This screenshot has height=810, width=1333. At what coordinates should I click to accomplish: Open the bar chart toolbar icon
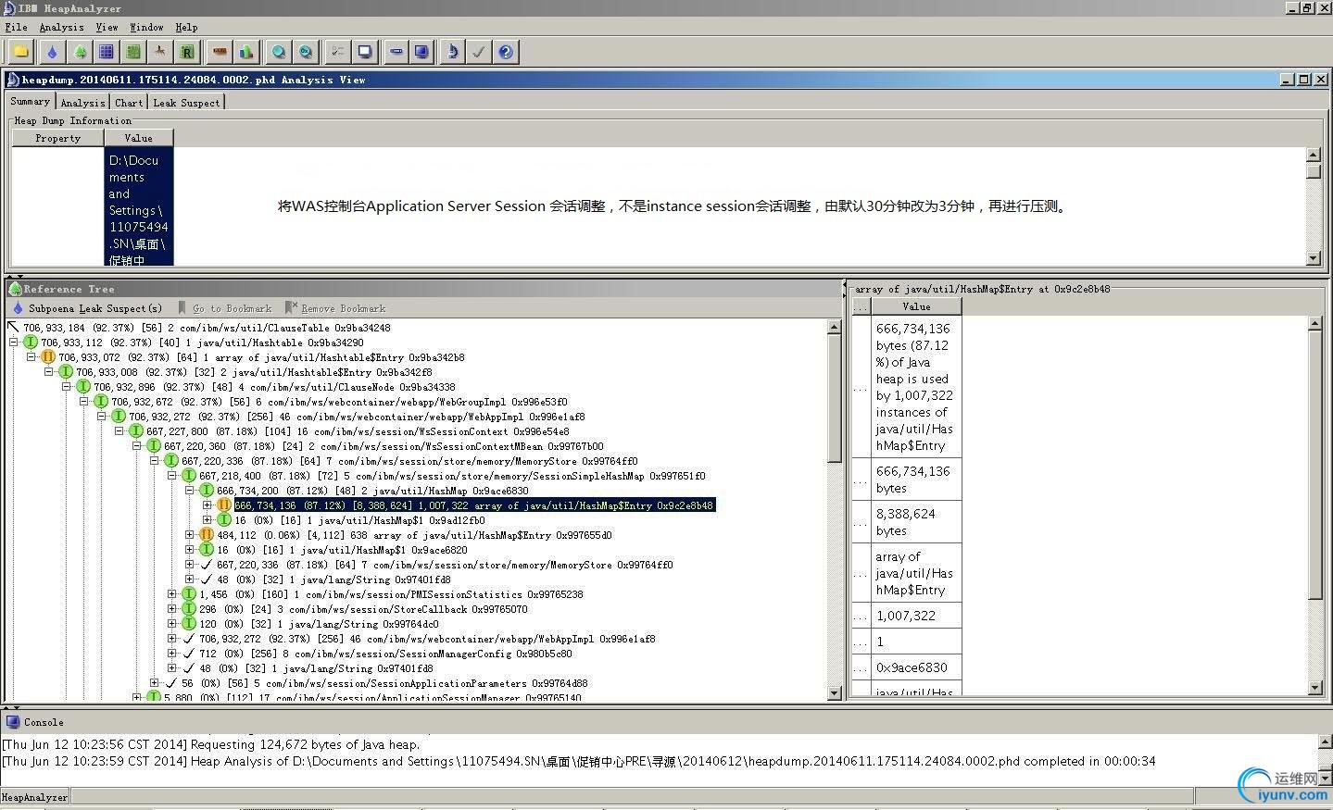[246, 52]
